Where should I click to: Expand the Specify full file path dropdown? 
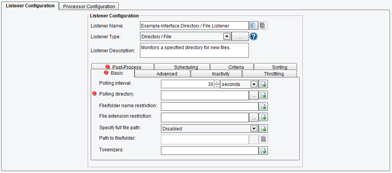[x=254, y=128]
